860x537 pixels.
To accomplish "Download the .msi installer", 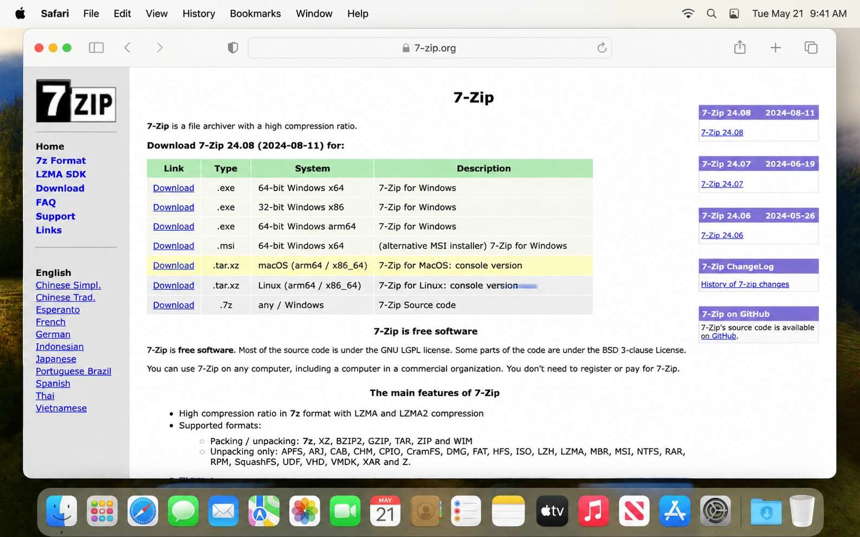I will tap(173, 246).
